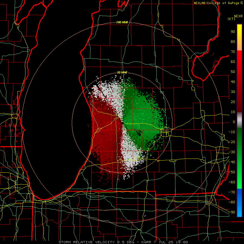Click the -90 value on the velocity scale
The width and height of the screenshot is (244, 244).
232,212
